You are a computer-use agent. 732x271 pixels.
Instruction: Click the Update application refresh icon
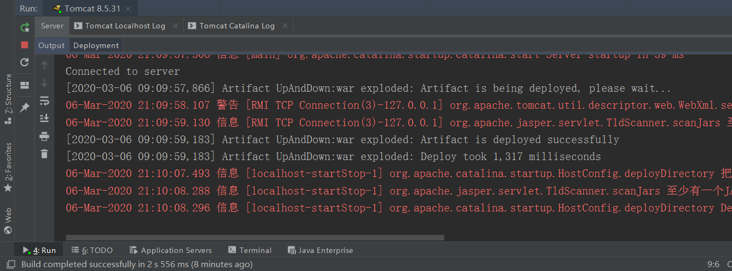25,63
